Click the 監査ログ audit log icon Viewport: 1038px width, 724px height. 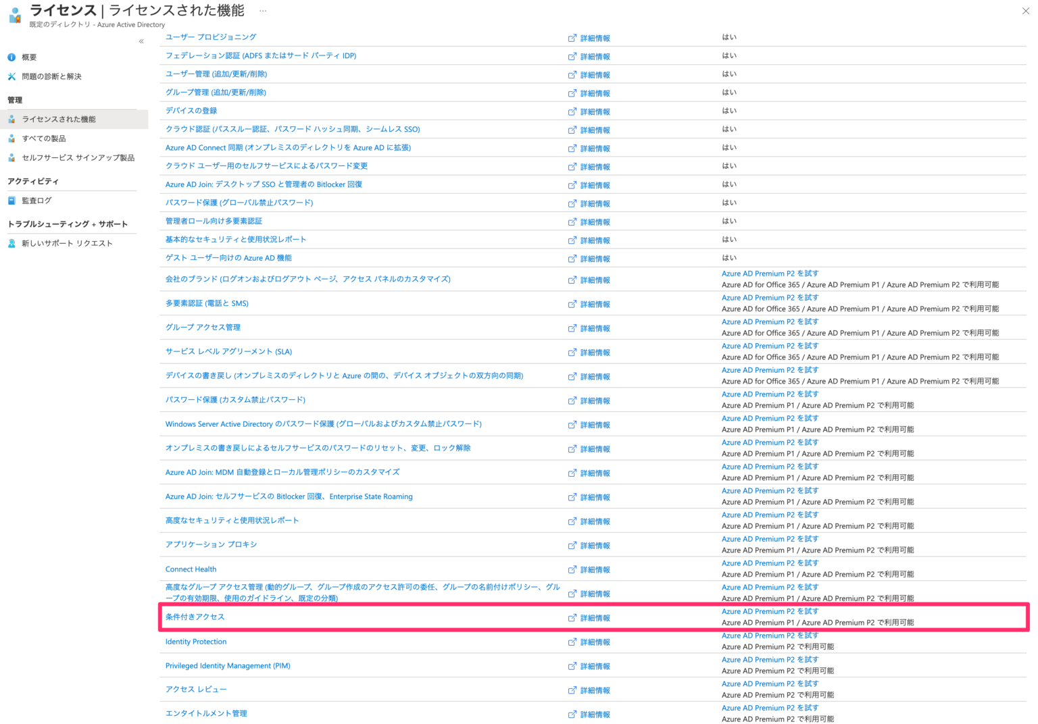pyautogui.click(x=11, y=200)
